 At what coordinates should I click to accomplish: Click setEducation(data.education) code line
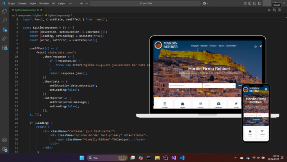(73, 86)
